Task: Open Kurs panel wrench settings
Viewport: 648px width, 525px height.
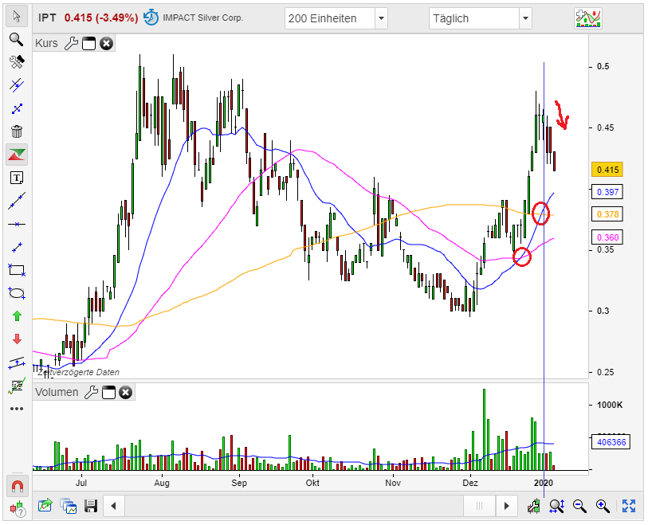Action: coord(71,43)
